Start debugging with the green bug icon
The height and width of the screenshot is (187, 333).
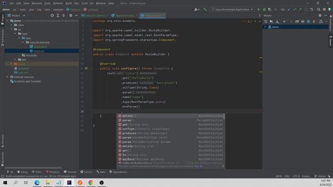pos(264,9)
